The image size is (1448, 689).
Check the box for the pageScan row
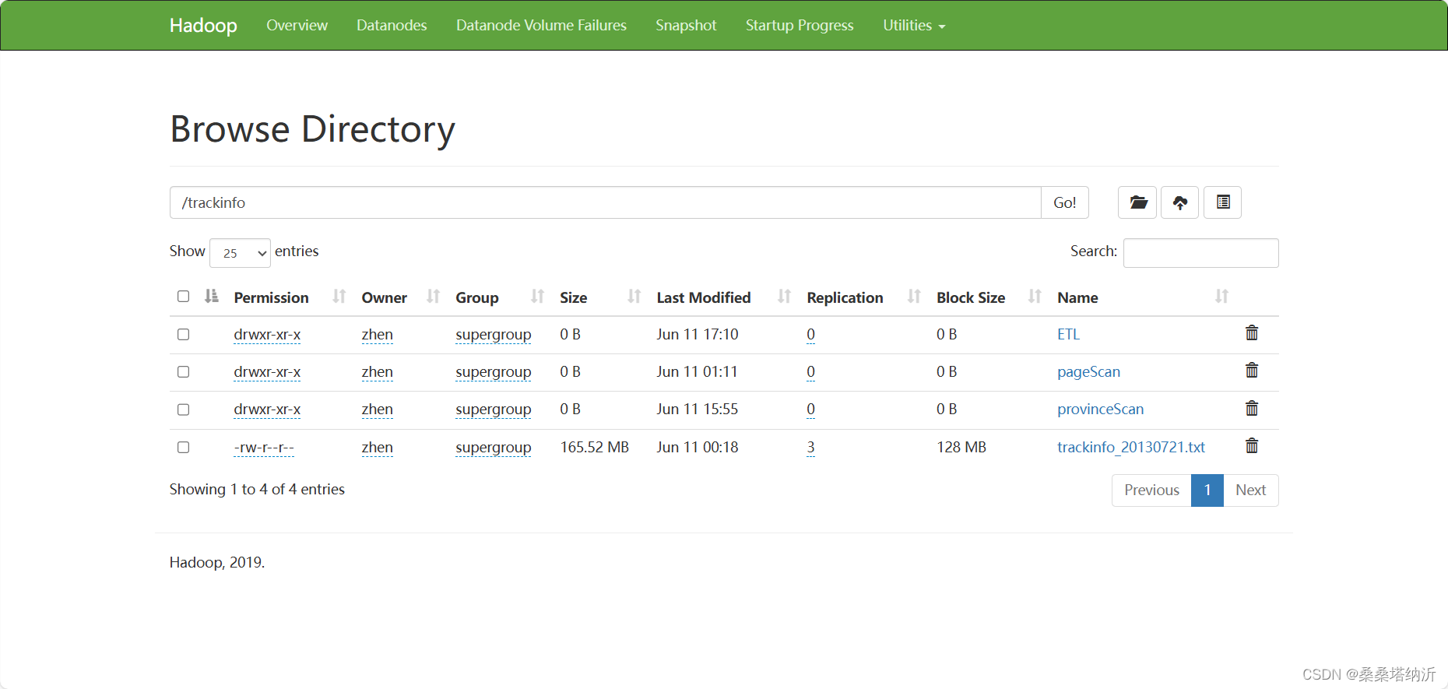point(183,371)
